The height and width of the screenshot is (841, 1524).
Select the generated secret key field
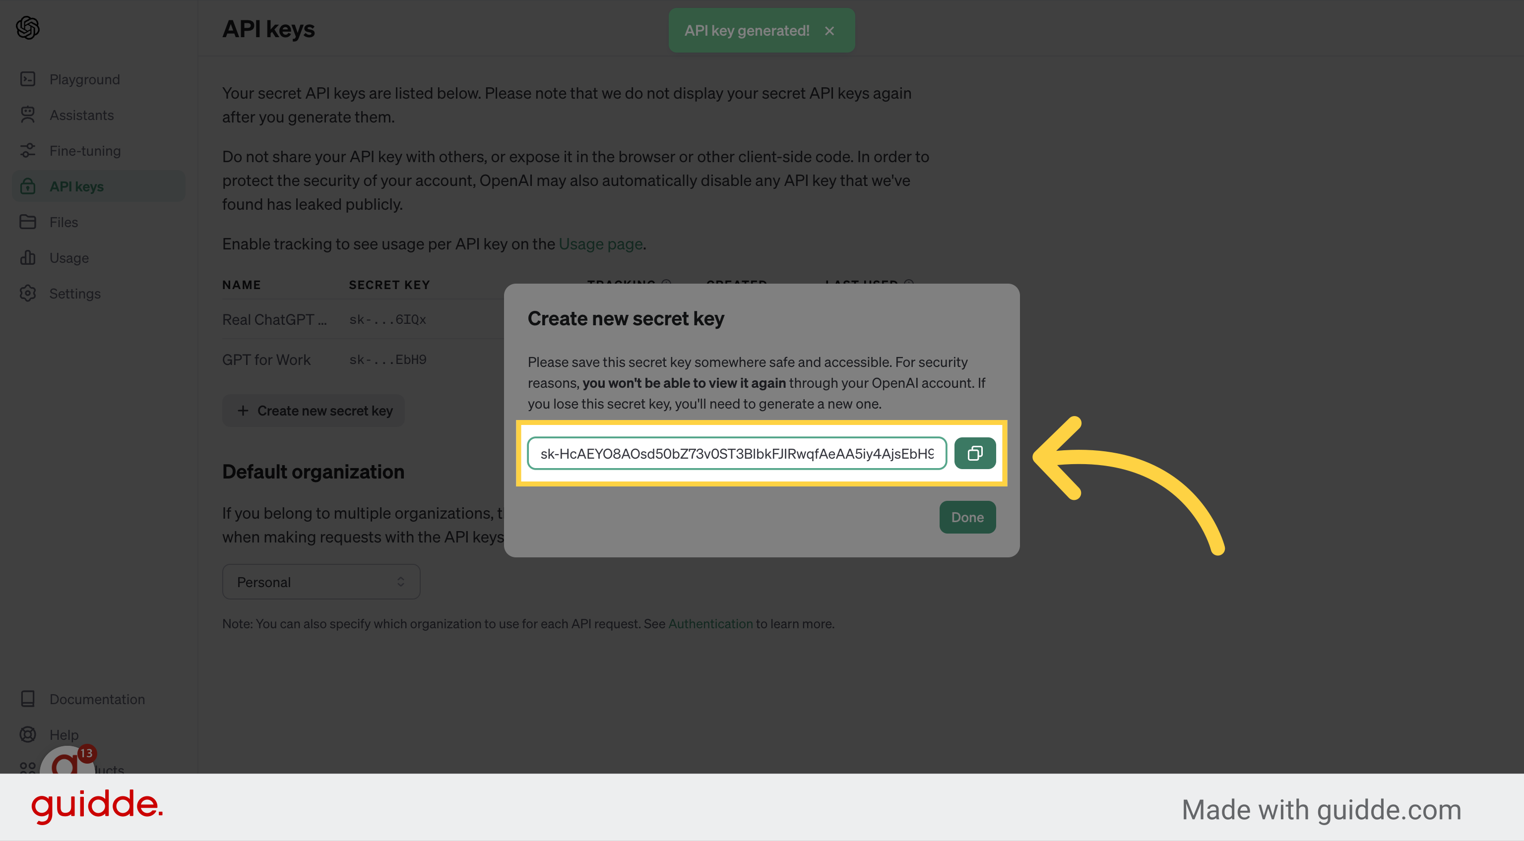(x=737, y=453)
